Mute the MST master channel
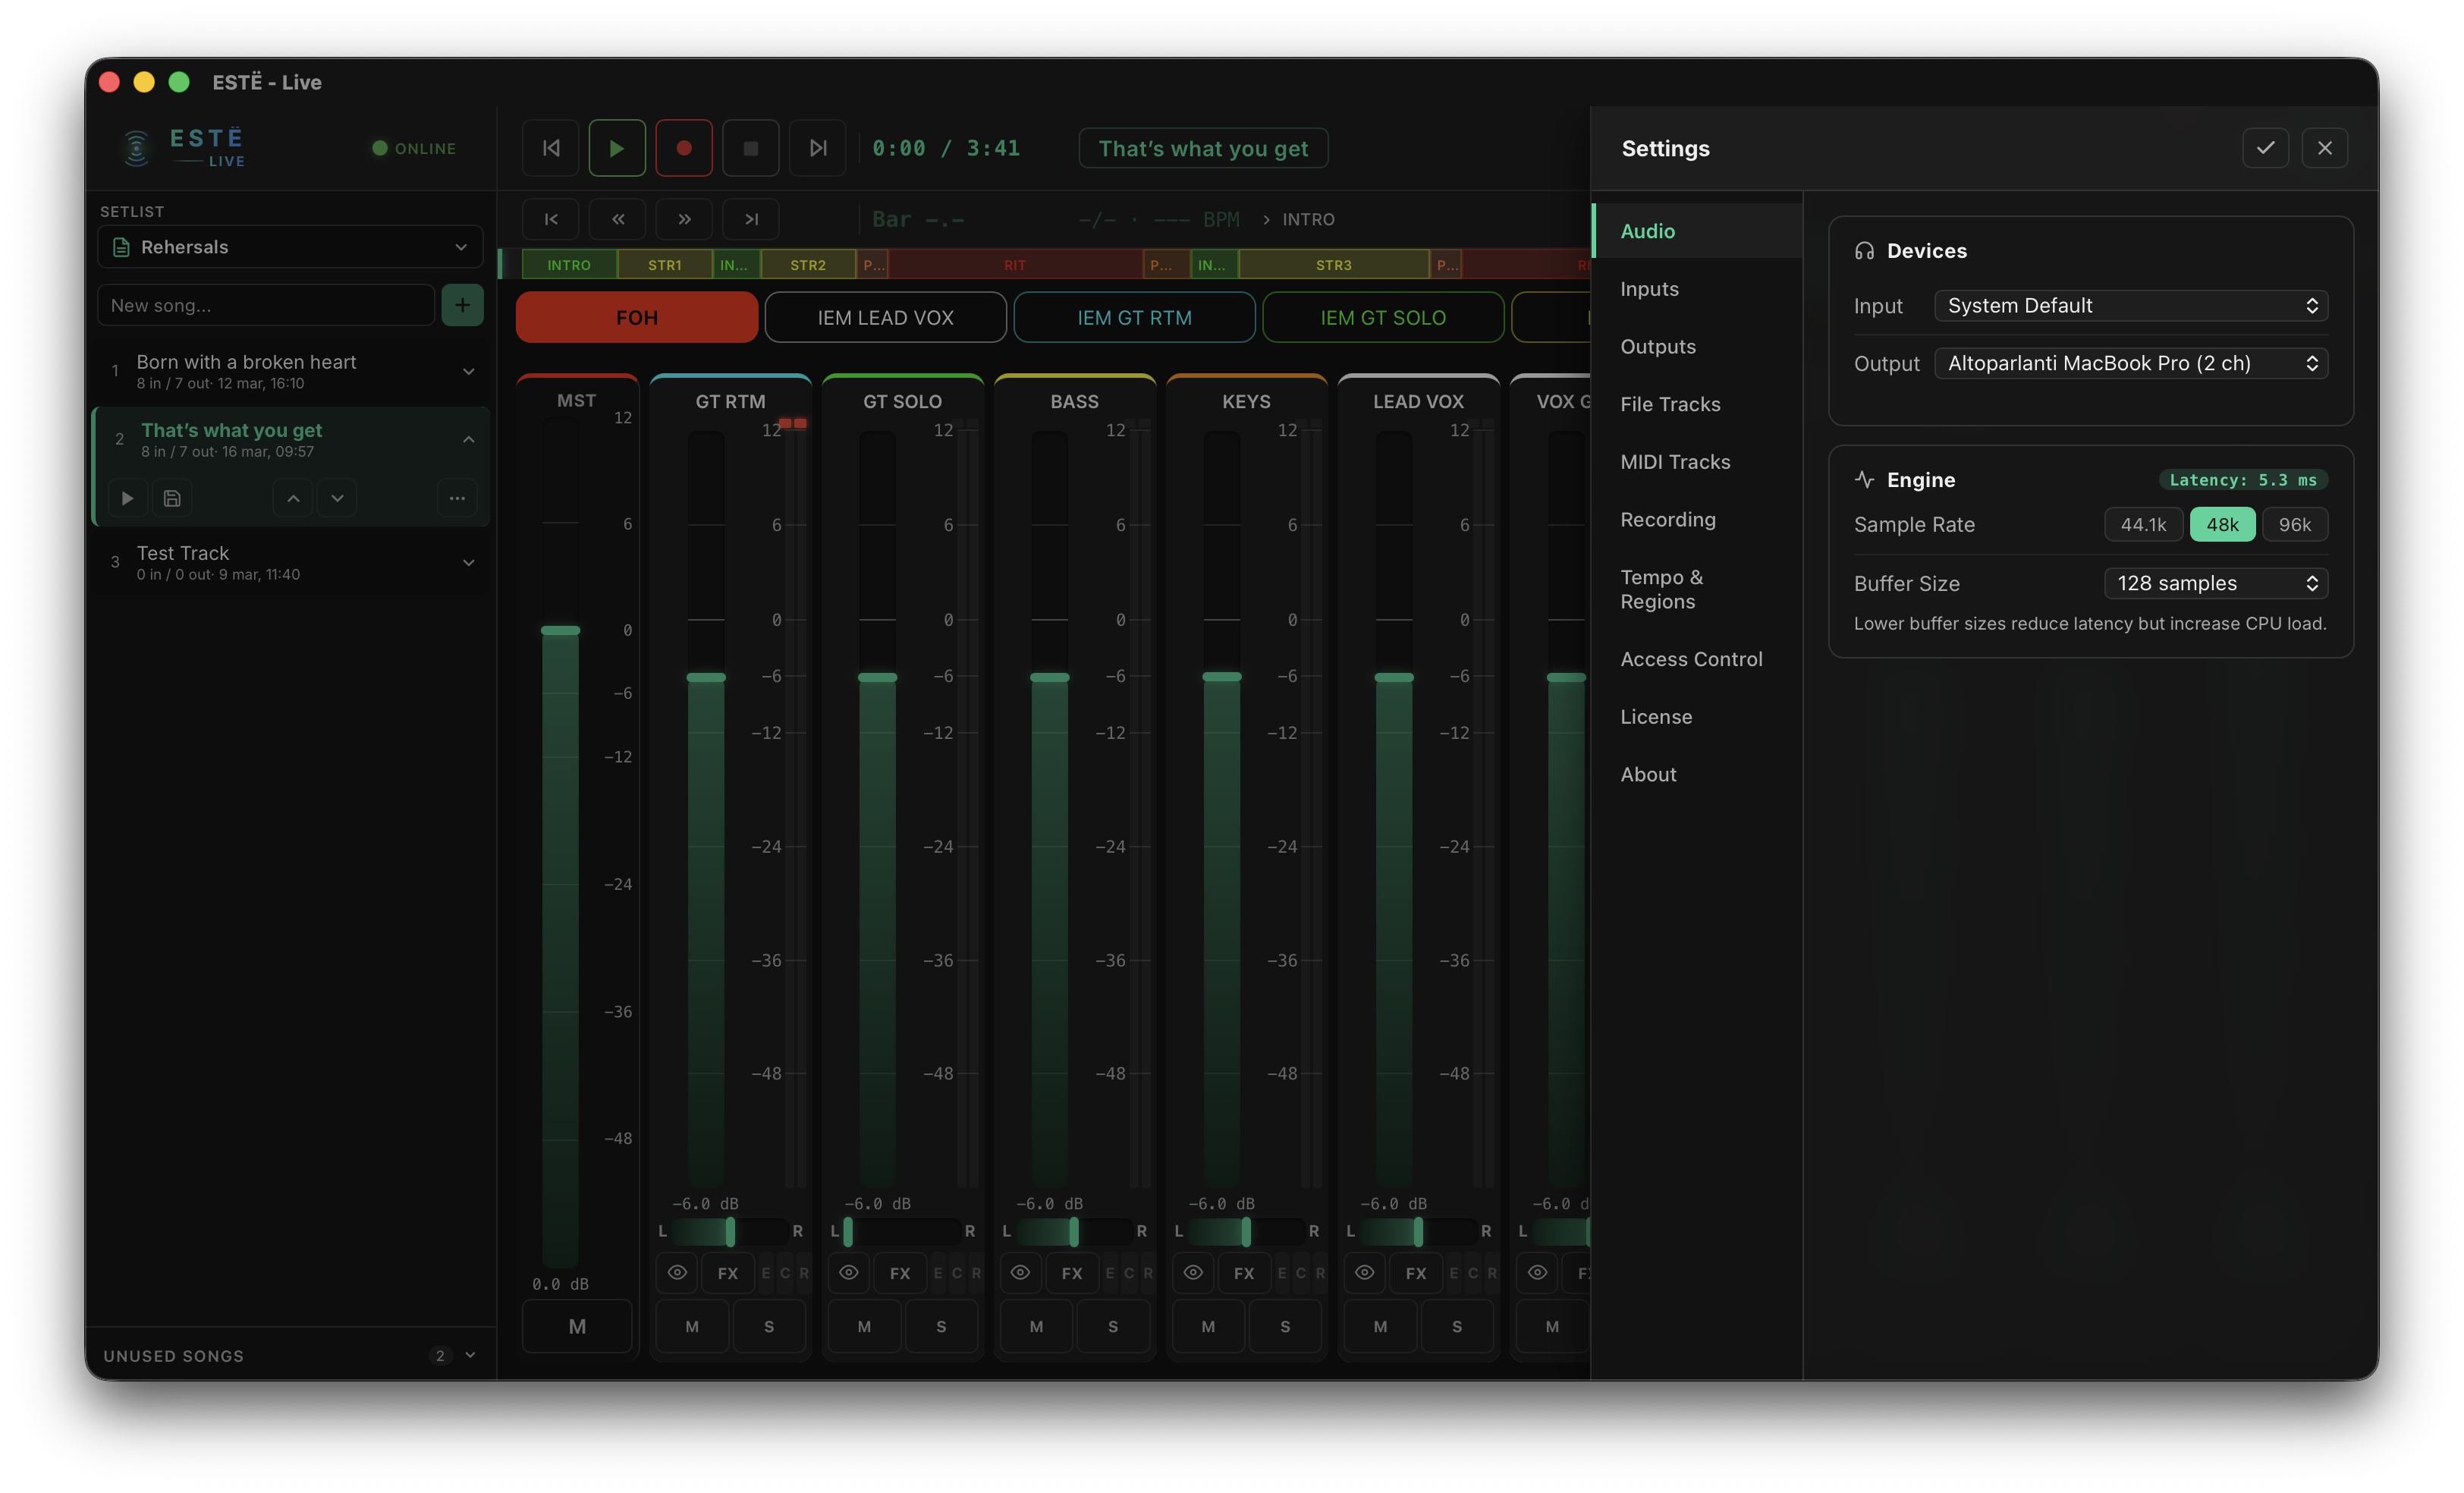 tap(577, 1325)
